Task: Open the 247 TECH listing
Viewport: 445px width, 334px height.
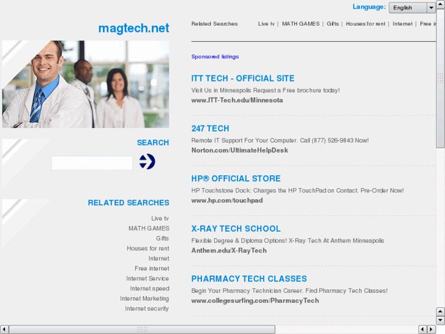Action: click(x=210, y=129)
